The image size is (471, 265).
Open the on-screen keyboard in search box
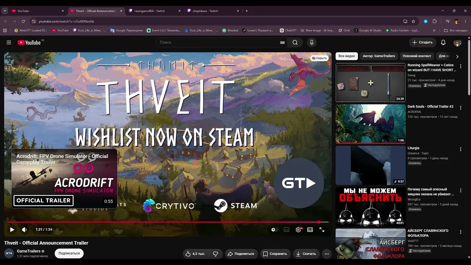[x=282, y=42]
